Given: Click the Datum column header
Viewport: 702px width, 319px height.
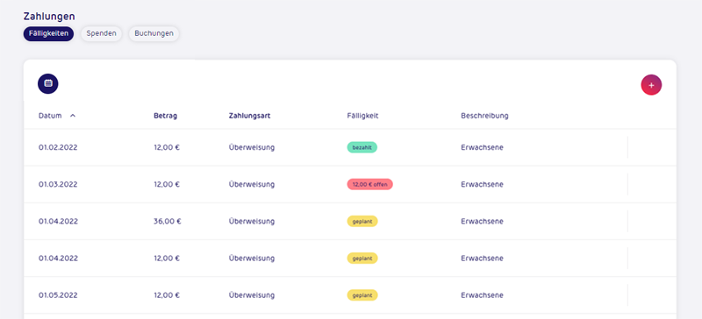Looking at the screenshot, I should click(x=50, y=116).
